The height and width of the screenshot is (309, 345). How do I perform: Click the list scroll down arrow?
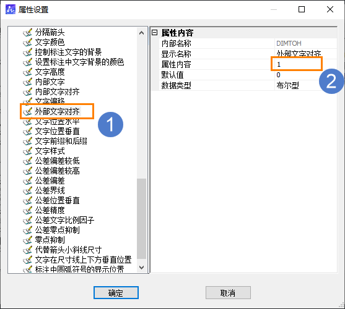point(141,268)
